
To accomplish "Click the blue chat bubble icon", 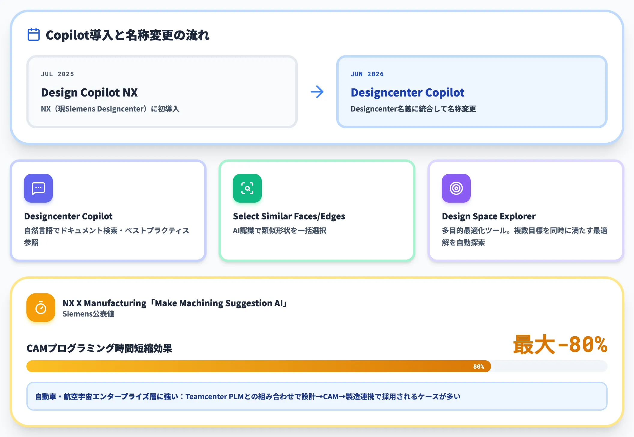I will 38,188.
